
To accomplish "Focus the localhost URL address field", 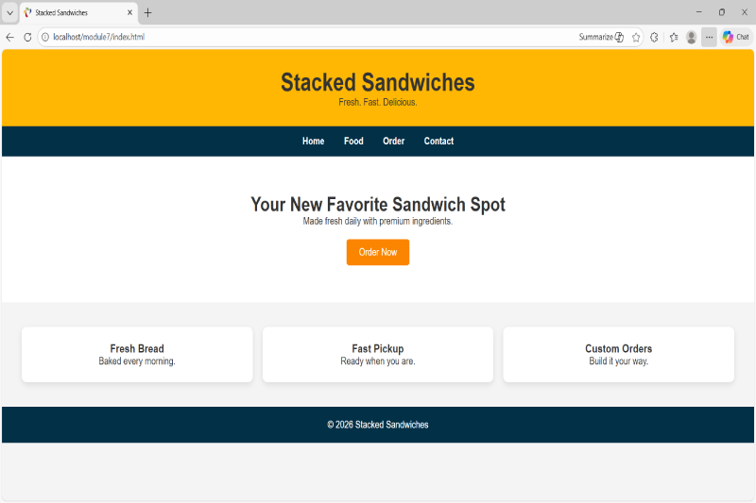I will pyautogui.click(x=283, y=37).
